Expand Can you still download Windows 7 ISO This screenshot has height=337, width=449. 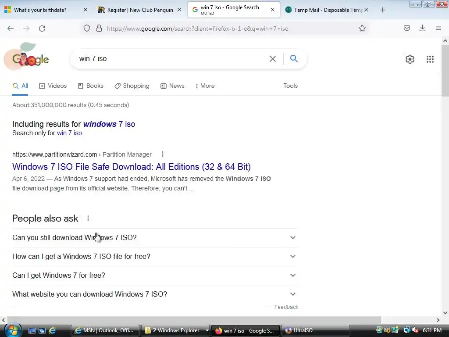click(155, 237)
